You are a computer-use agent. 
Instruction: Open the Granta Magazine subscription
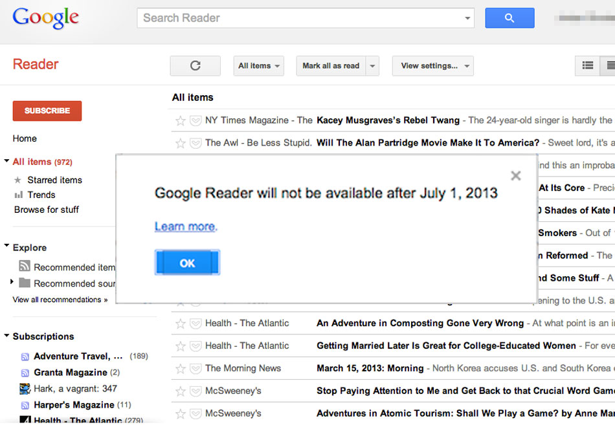pyautogui.click(x=70, y=372)
